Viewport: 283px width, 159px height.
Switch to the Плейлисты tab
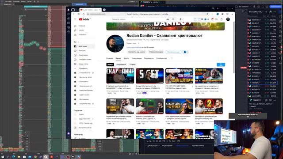pyautogui.click(x=149, y=58)
